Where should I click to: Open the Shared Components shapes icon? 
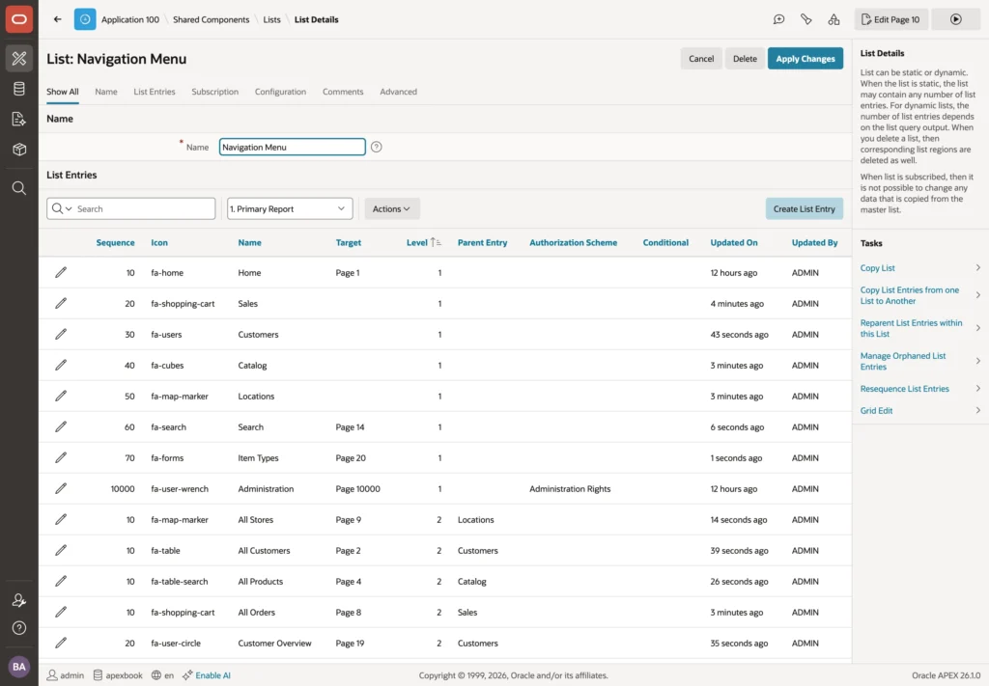click(834, 19)
